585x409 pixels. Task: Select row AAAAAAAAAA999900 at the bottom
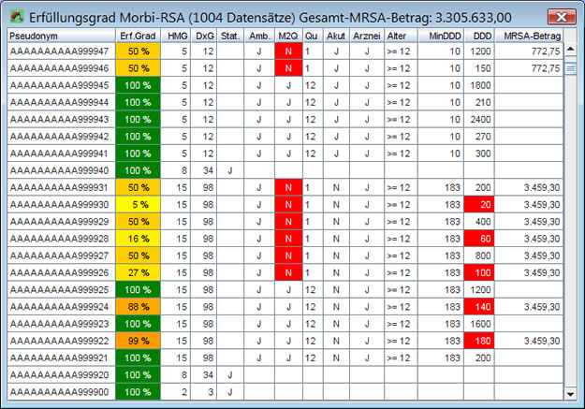[x=61, y=391]
